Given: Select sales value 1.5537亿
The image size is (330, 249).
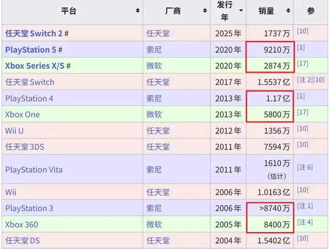Looking at the screenshot, I should (274, 82).
